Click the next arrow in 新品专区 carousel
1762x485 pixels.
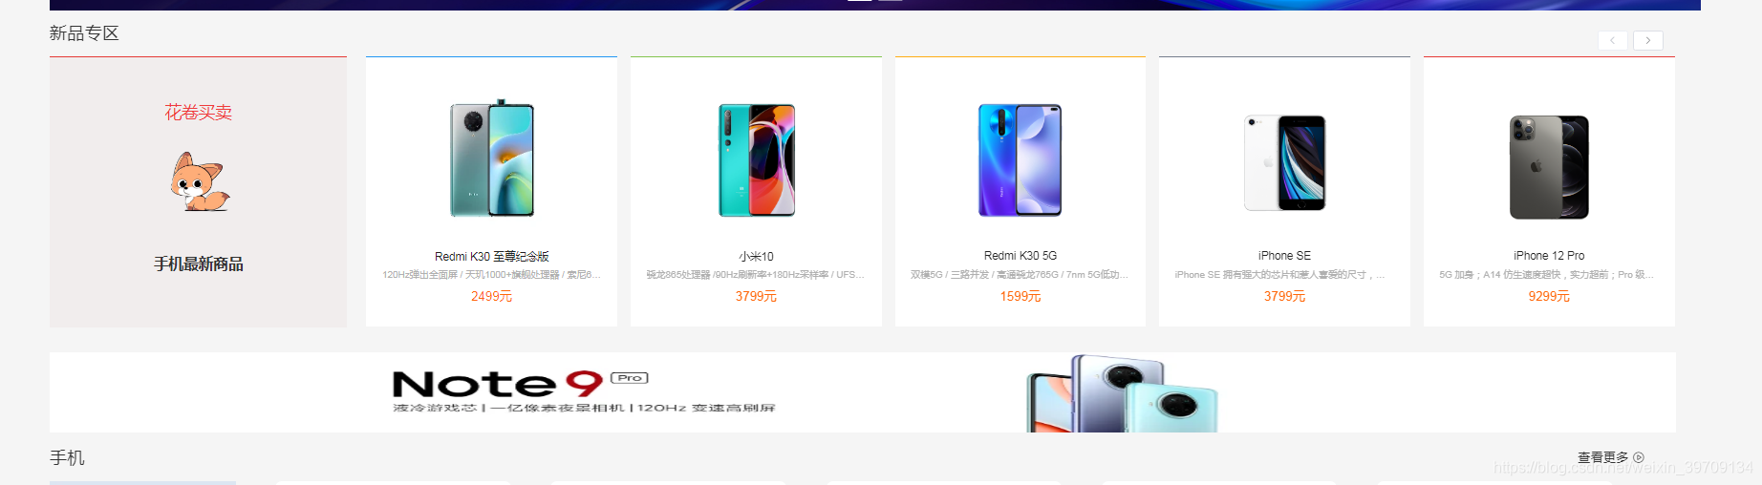(x=1648, y=40)
